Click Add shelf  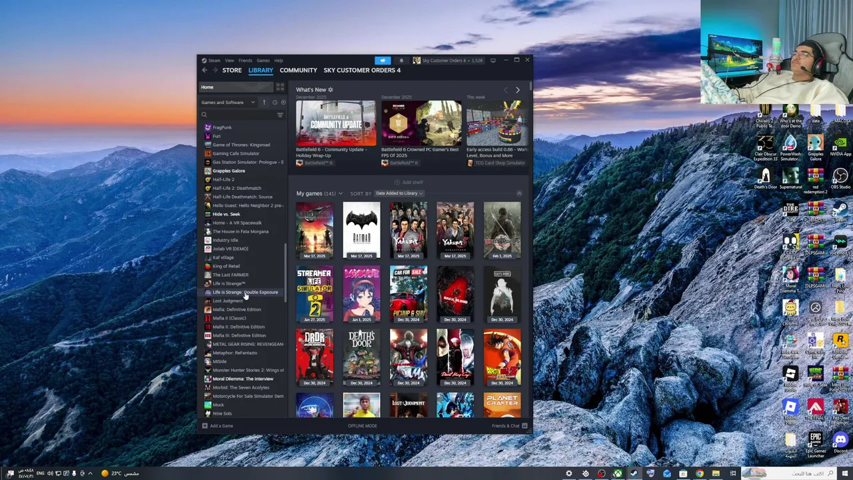[x=409, y=182]
